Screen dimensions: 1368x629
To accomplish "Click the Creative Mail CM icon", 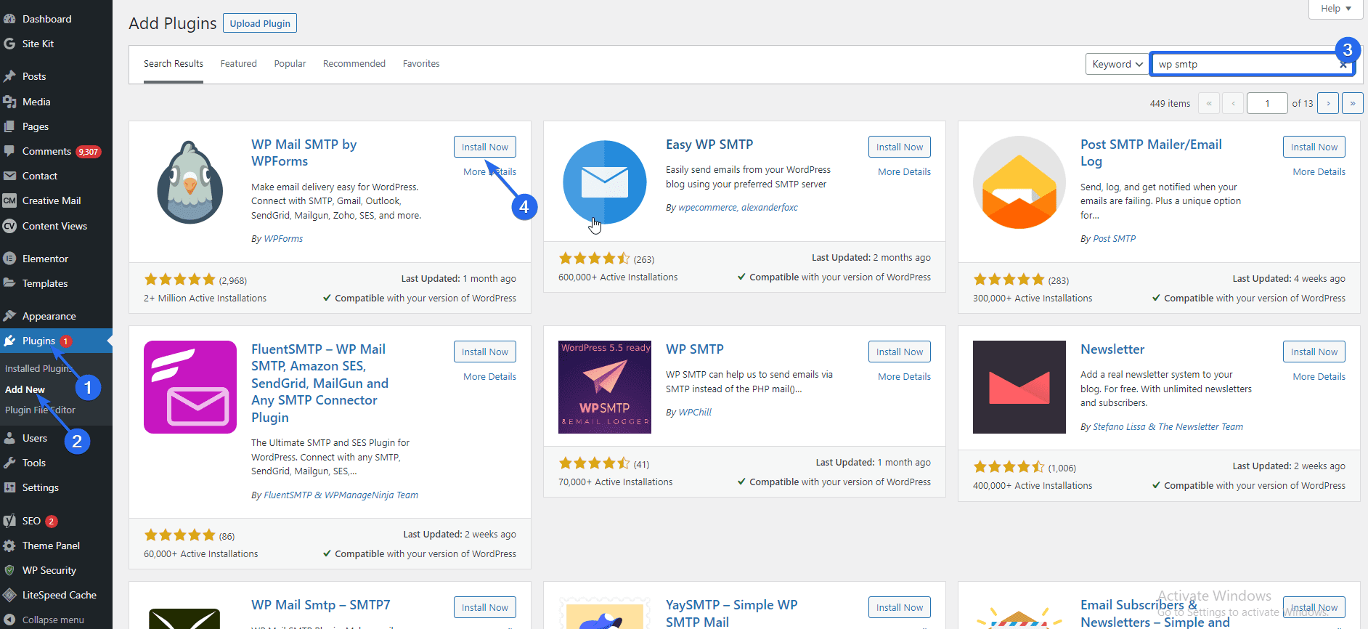I will [x=9, y=200].
